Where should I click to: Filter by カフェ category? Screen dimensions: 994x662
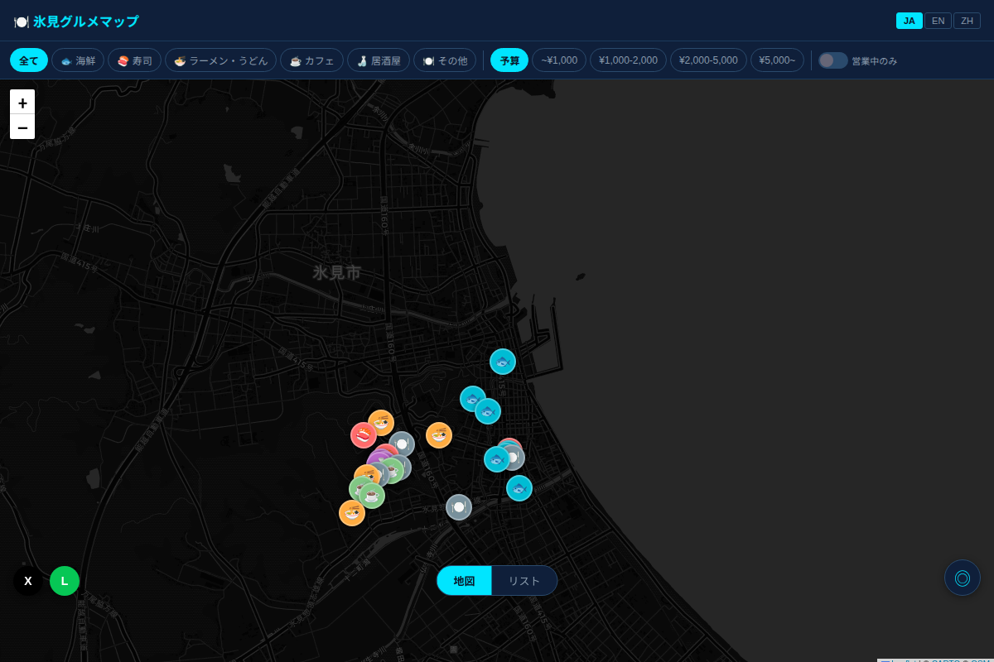[311, 60]
